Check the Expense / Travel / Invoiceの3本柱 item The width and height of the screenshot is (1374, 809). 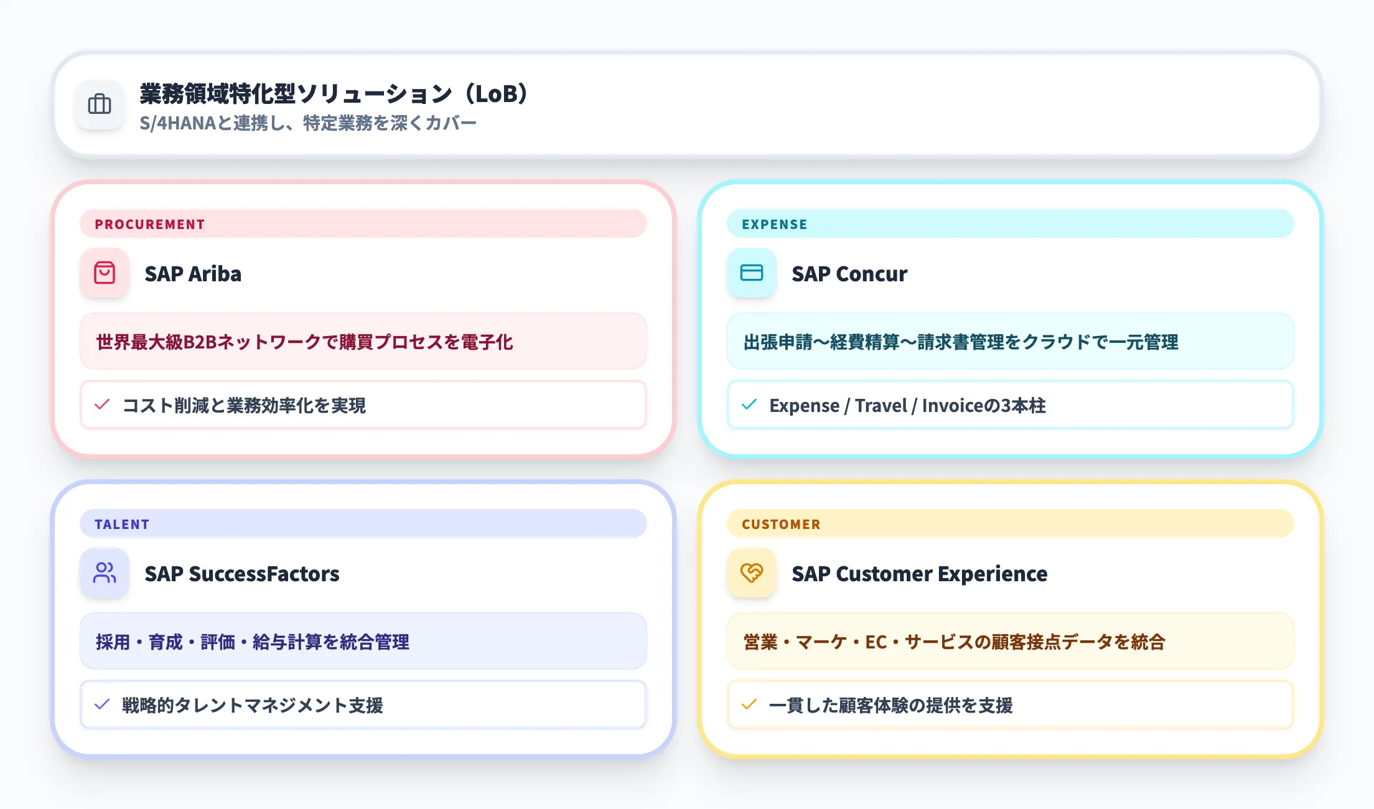tap(908, 405)
